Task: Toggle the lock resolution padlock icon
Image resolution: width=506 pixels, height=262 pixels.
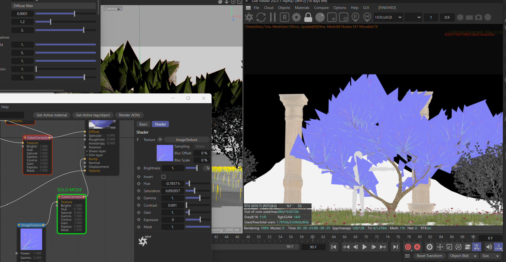Action: (308, 17)
